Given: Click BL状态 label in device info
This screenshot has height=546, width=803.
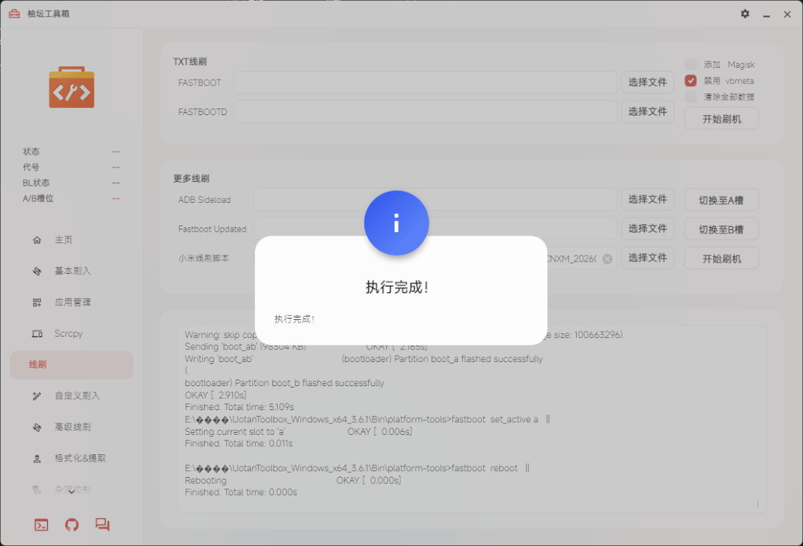Looking at the screenshot, I should (x=36, y=183).
